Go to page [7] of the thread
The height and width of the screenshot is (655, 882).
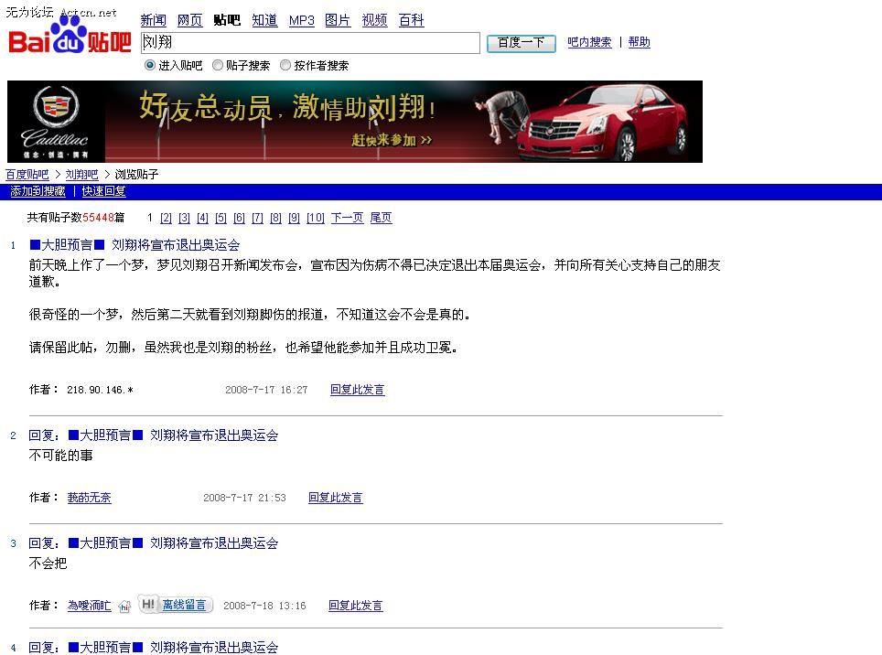click(257, 218)
